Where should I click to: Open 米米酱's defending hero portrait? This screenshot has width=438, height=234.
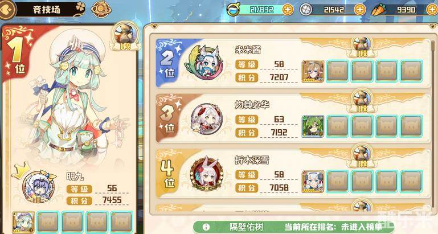point(313,71)
